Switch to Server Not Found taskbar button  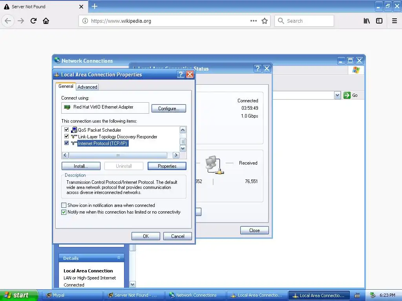(x=134, y=295)
